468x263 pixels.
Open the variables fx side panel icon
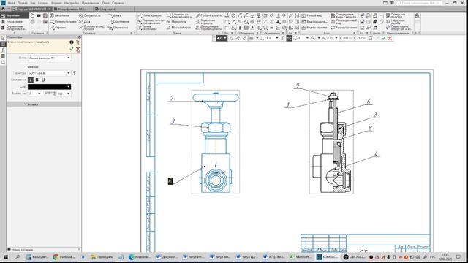(3, 50)
